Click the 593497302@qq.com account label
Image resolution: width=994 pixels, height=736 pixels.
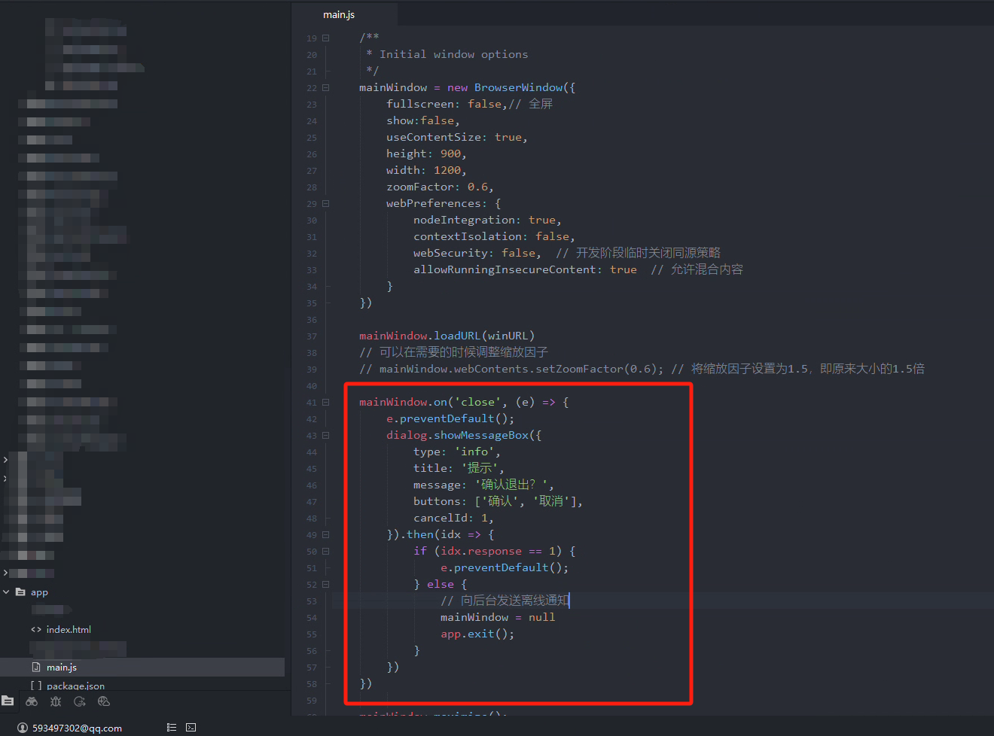pos(77,728)
